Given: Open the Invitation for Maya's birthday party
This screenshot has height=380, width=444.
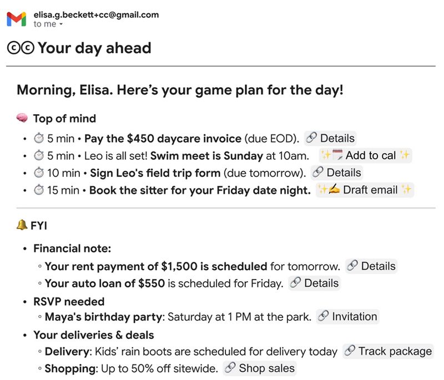Looking at the screenshot, I should 347,317.
